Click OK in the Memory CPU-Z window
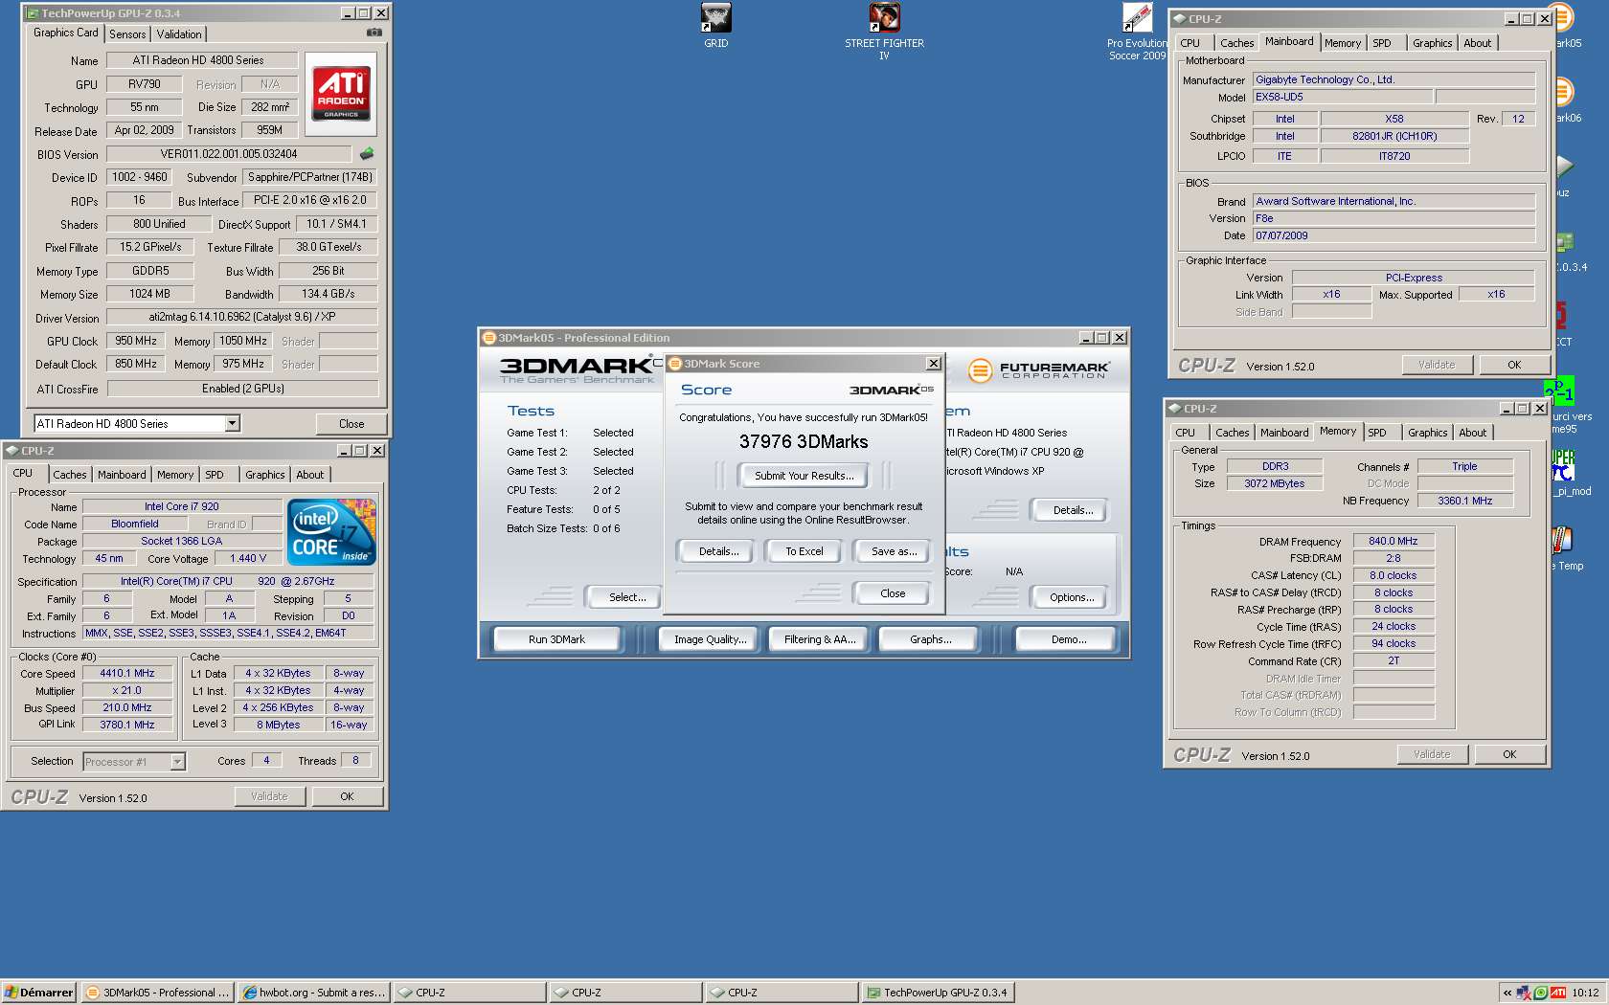Screen dimensions: 1609x1005 point(1508,754)
